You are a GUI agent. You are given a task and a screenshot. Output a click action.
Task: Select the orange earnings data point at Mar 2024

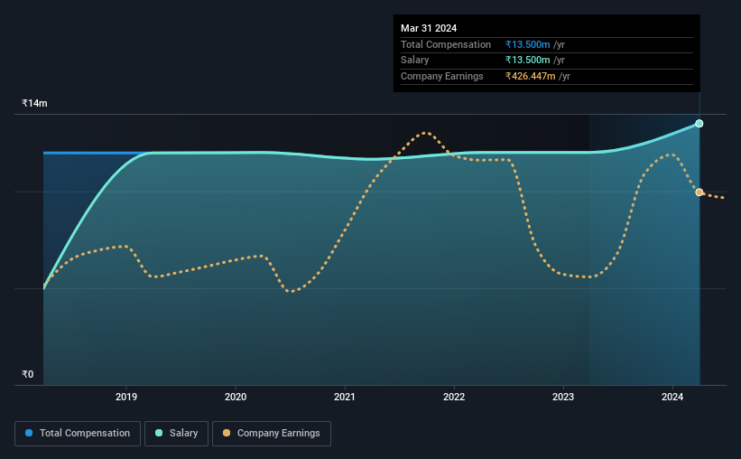[x=699, y=192]
